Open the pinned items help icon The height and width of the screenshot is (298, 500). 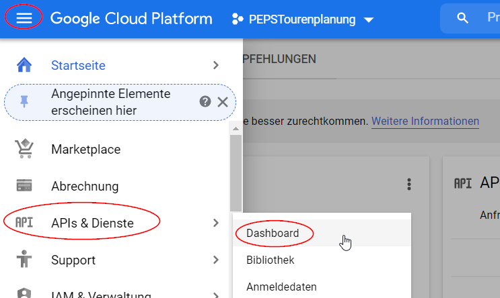205,102
